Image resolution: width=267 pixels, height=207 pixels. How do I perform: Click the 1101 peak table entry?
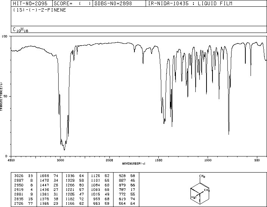click(100, 180)
